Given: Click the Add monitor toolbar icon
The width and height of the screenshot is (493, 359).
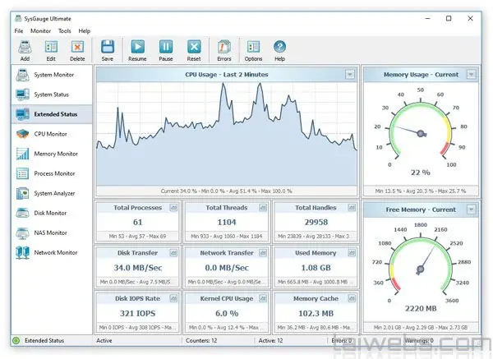Looking at the screenshot, I should (25, 50).
